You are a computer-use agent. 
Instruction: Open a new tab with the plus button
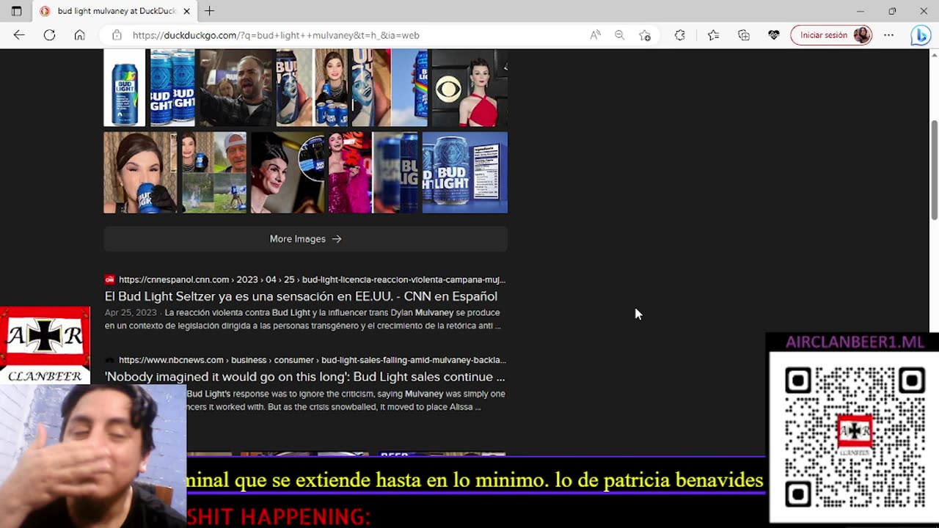pos(210,11)
